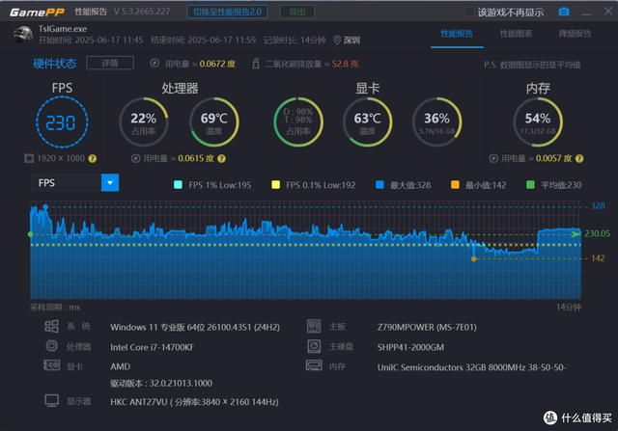Toggle the FPS 0.1% Low yellow legend swatch
Viewport: 618px width, 431px height.
tap(276, 185)
